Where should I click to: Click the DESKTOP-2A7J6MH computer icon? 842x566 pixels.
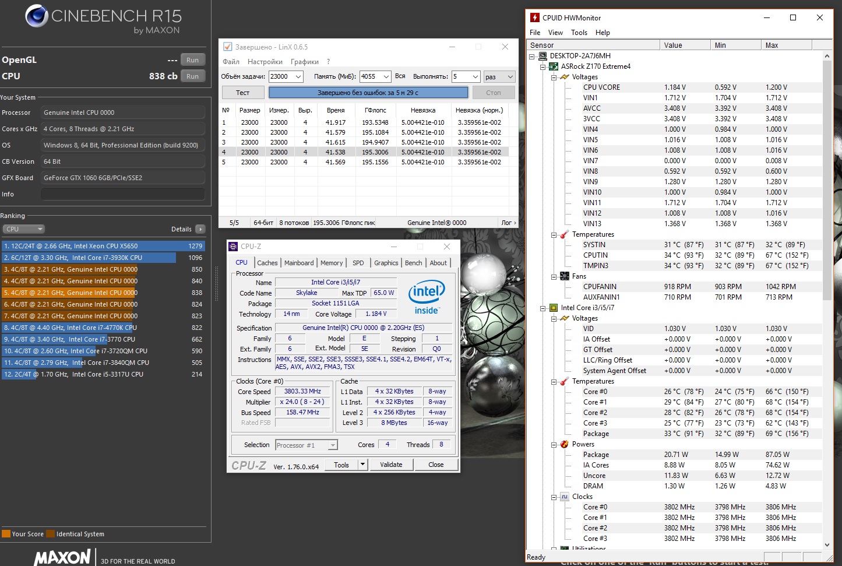point(542,56)
